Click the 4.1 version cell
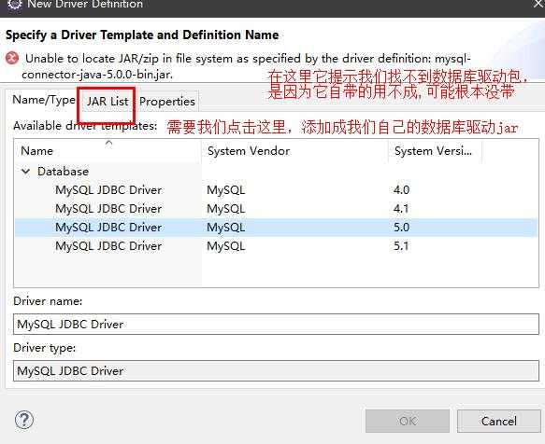The height and width of the screenshot is (444, 545). (401, 208)
